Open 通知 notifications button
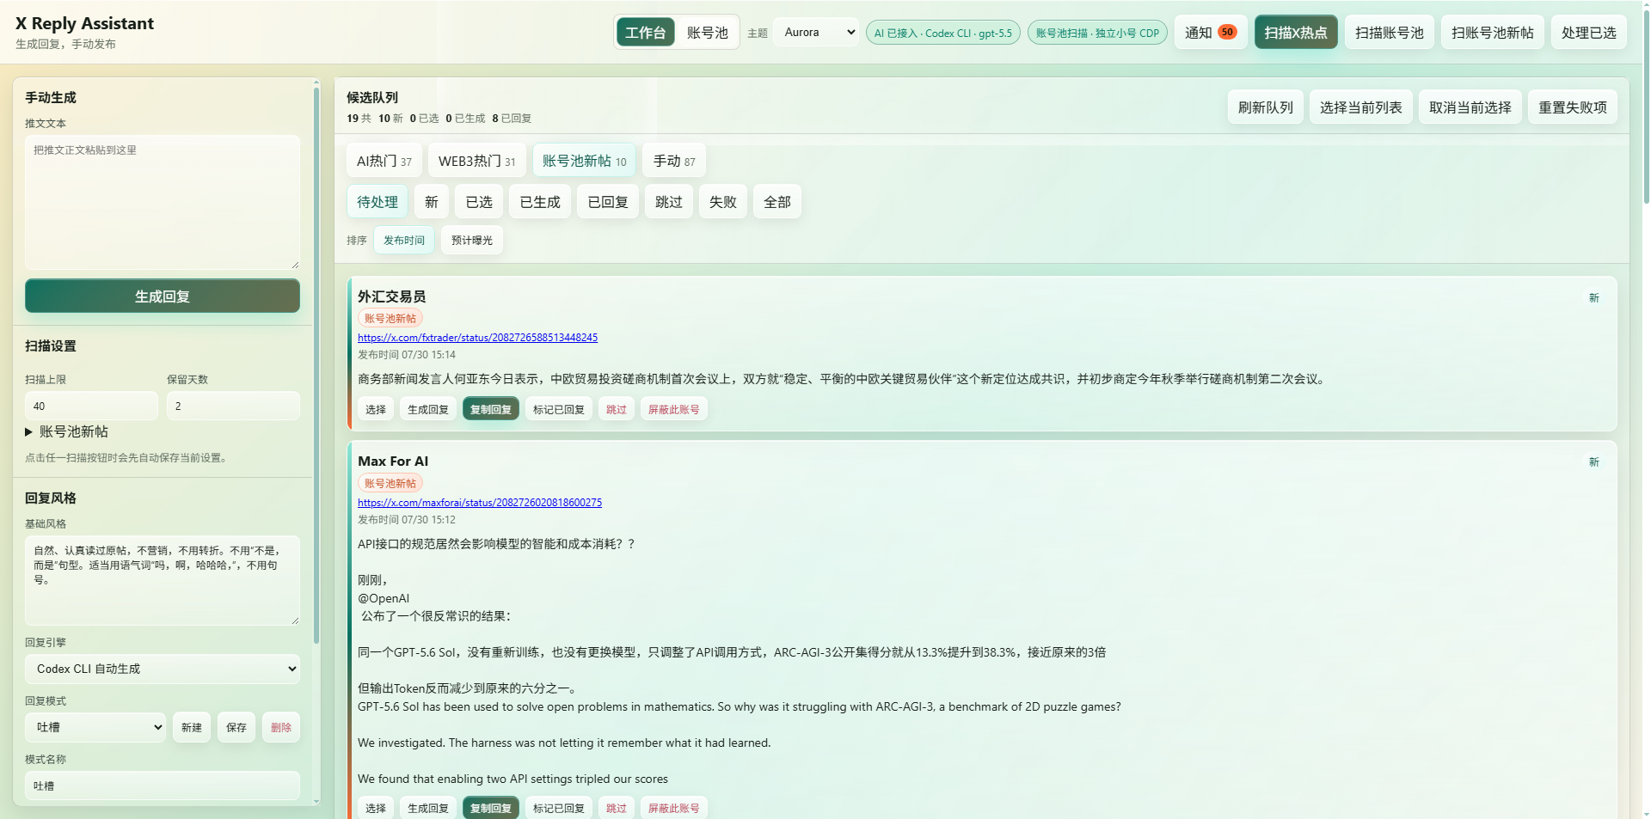 (1211, 33)
